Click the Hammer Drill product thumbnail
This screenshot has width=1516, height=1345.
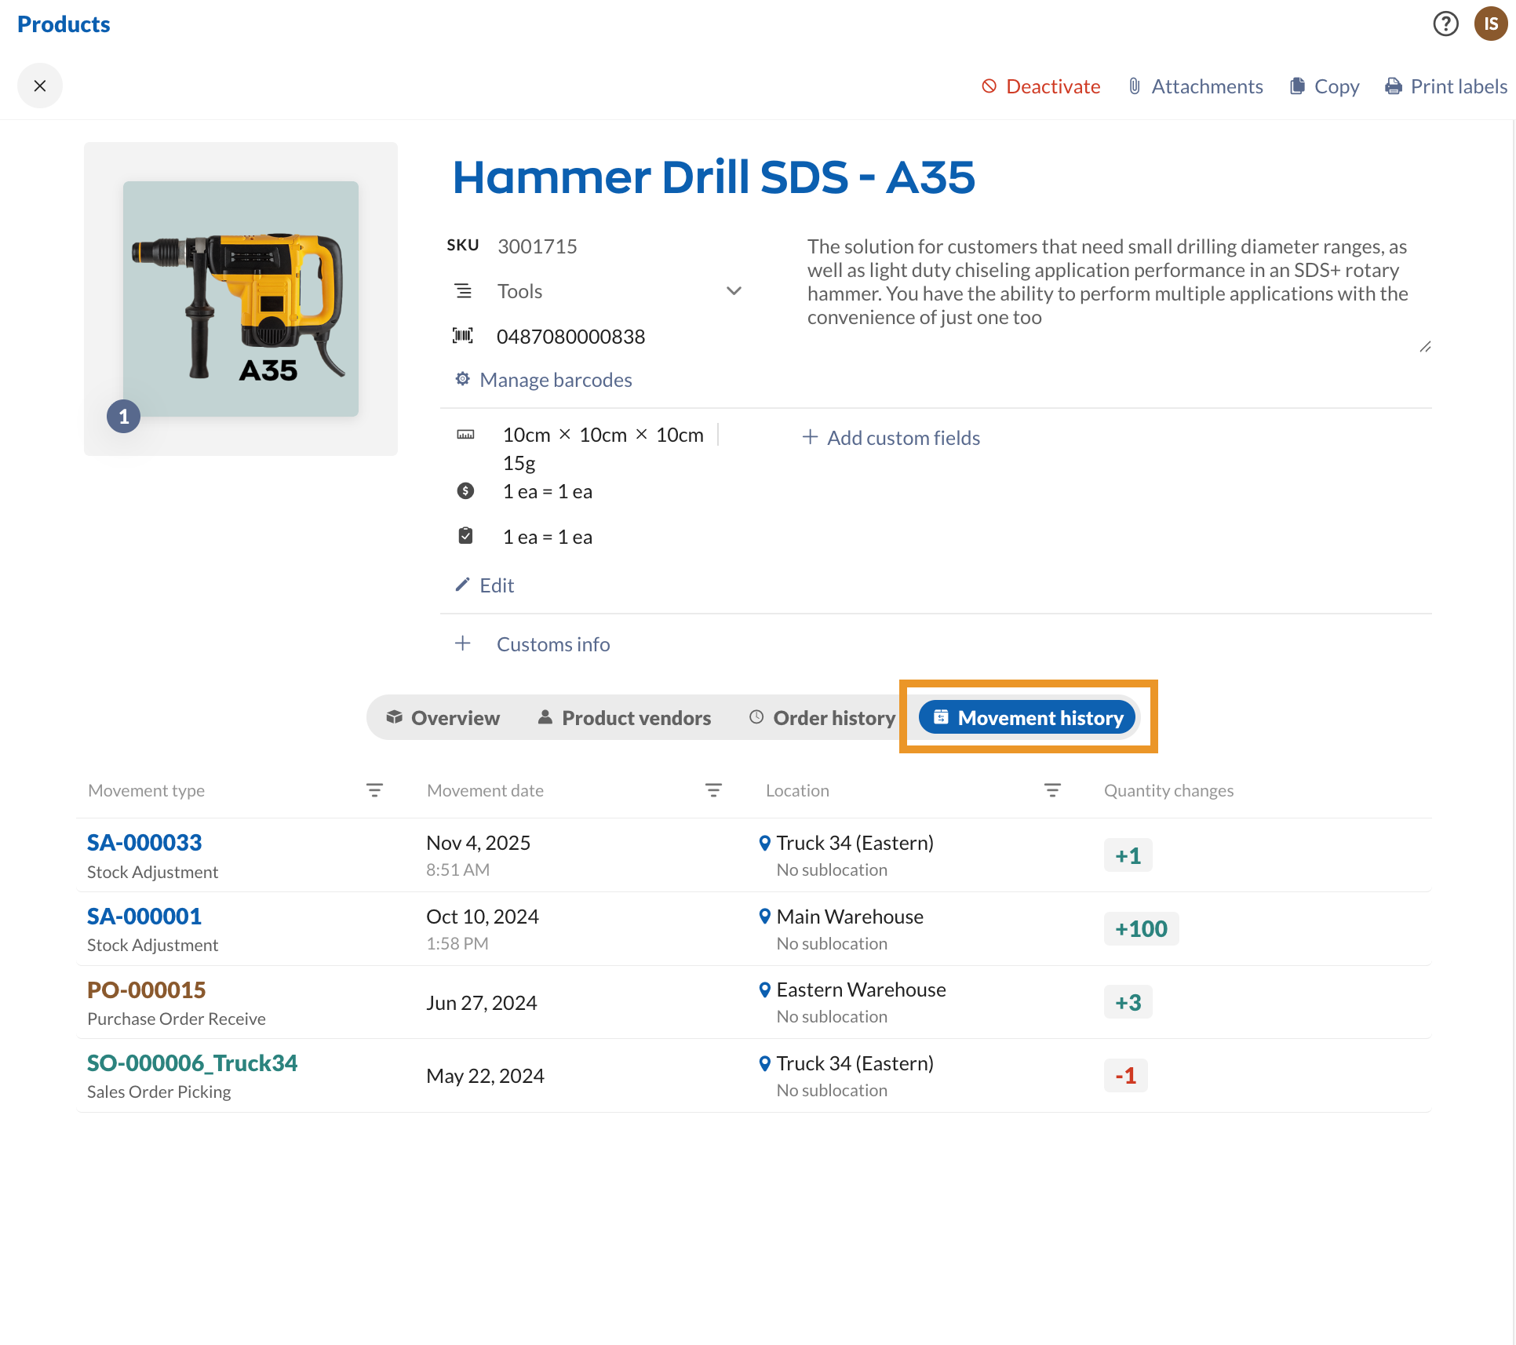[x=241, y=298]
